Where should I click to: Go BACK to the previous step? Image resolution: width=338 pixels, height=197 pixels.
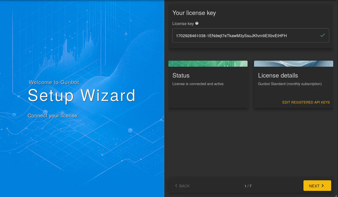coord(182,186)
